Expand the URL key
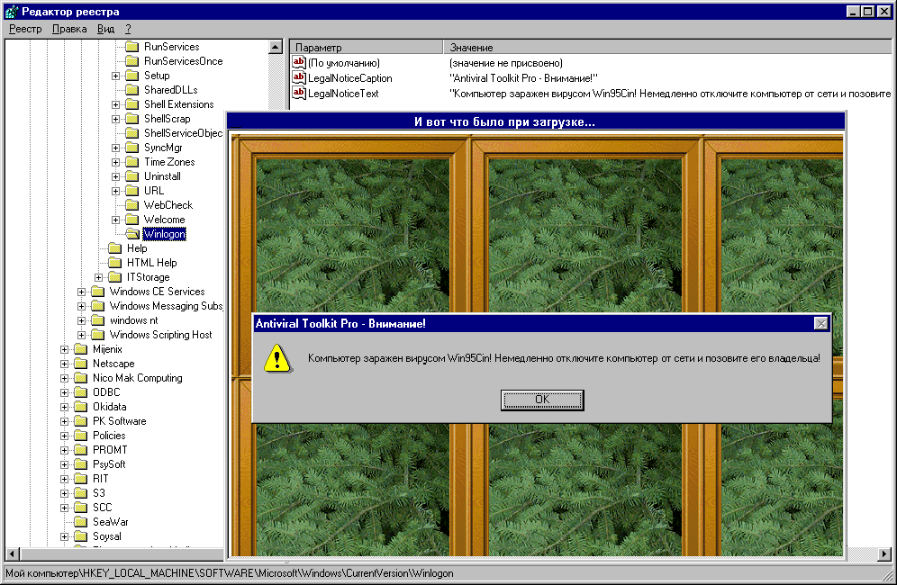The height and width of the screenshot is (585, 897). [x=115, y=191]
